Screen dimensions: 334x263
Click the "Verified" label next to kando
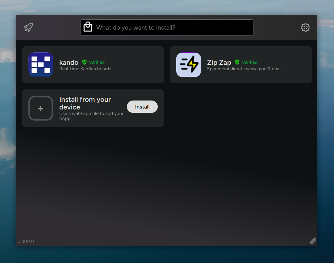[x=97, y=62]
